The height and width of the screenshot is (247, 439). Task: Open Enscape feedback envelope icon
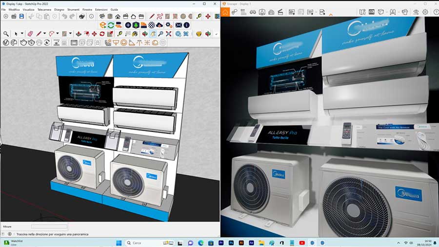pos(179,25)
